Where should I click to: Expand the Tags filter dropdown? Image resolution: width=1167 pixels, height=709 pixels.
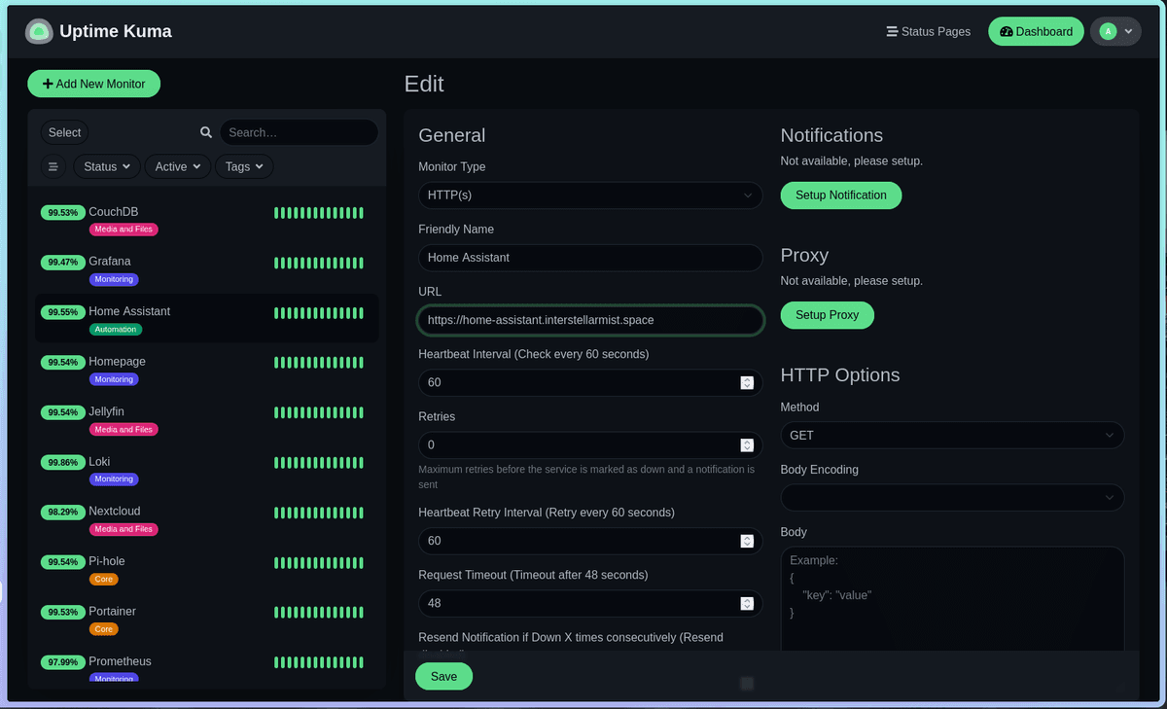pyautogui.click(x=244, y=166)
